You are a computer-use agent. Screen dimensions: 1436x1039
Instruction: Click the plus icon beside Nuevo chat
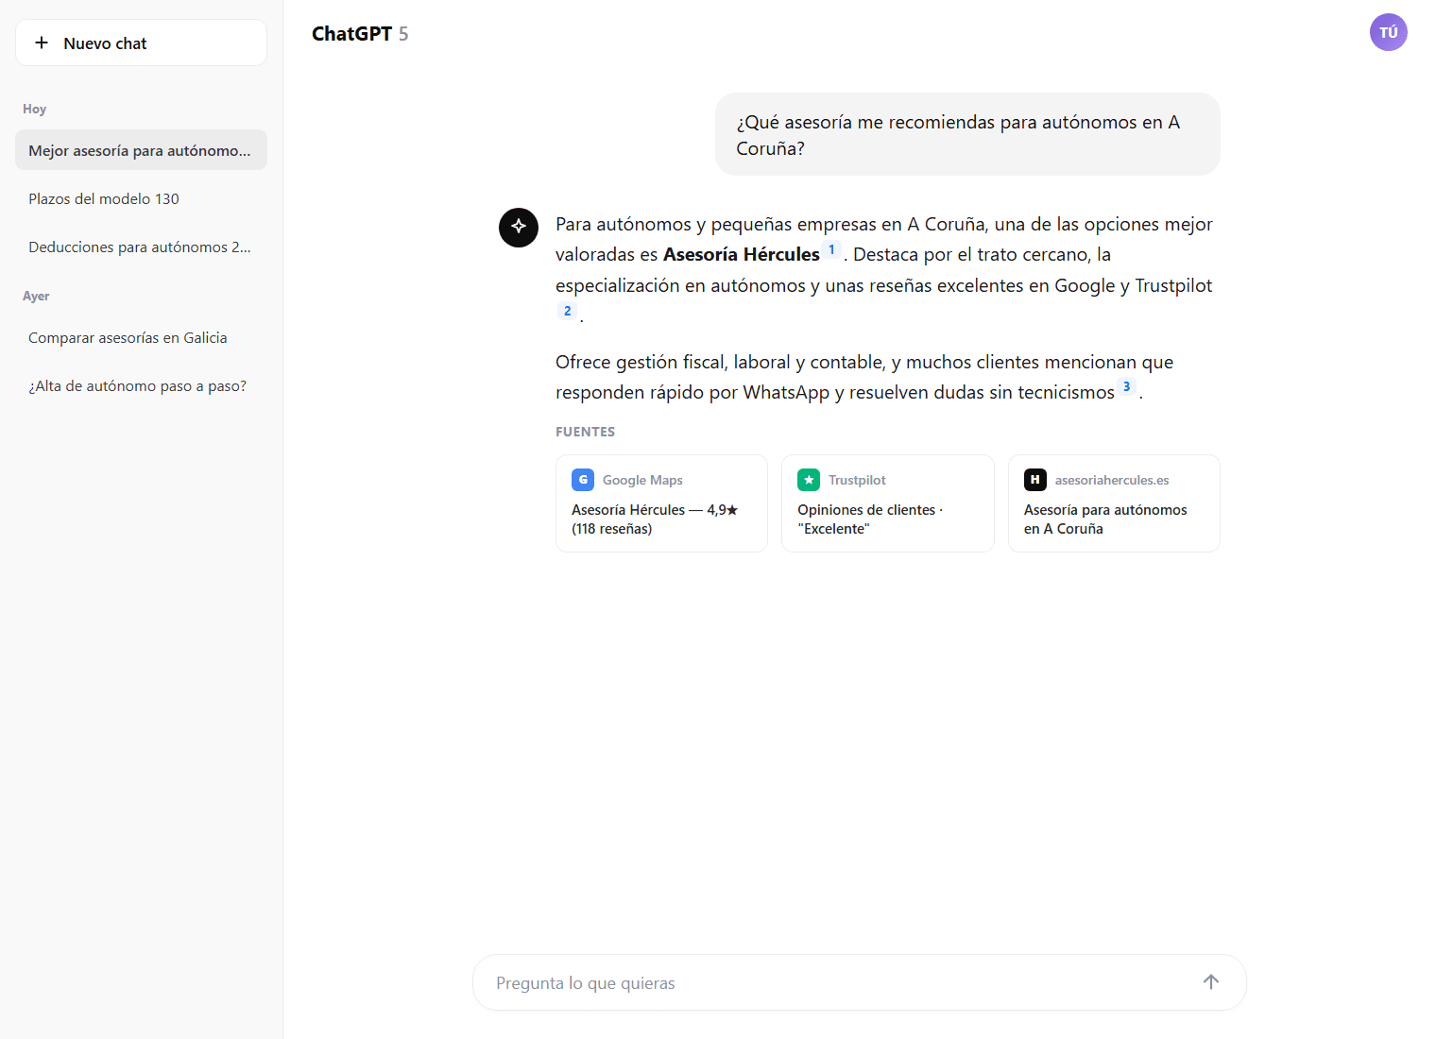(42, 43)
